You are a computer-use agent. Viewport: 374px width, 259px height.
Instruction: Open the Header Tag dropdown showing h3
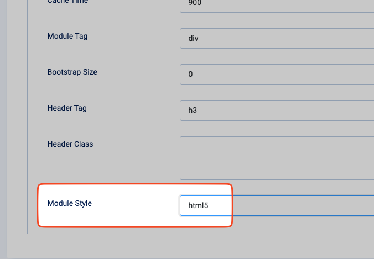pos(277,110)
